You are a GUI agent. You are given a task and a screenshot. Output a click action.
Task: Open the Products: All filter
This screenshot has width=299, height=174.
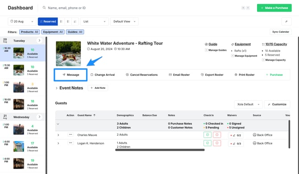(29, 32)
